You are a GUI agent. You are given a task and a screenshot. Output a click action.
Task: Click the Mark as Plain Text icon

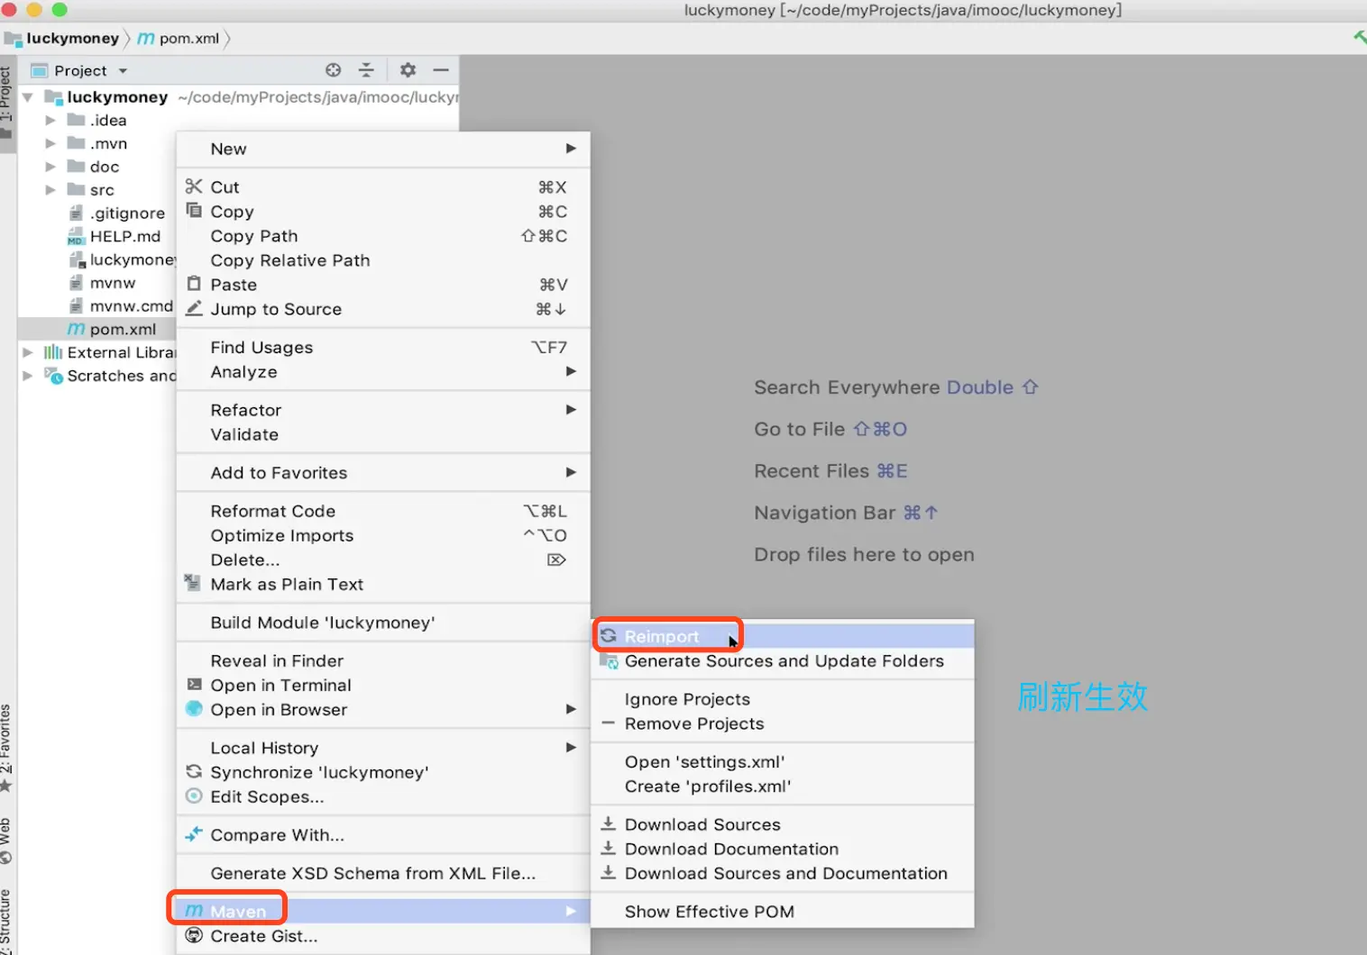(192, 583)
